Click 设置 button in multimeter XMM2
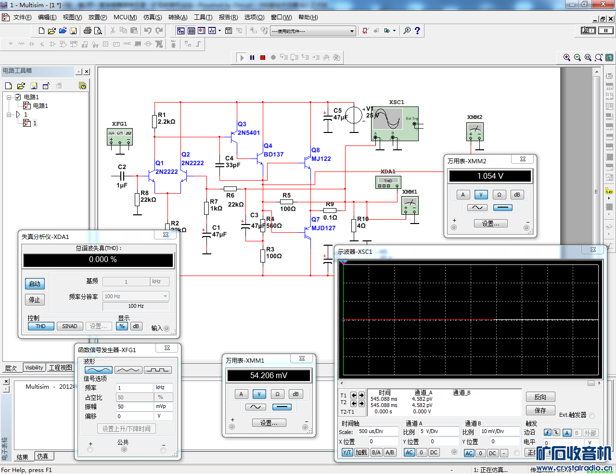Screen dimensions: 616x474 490,224
